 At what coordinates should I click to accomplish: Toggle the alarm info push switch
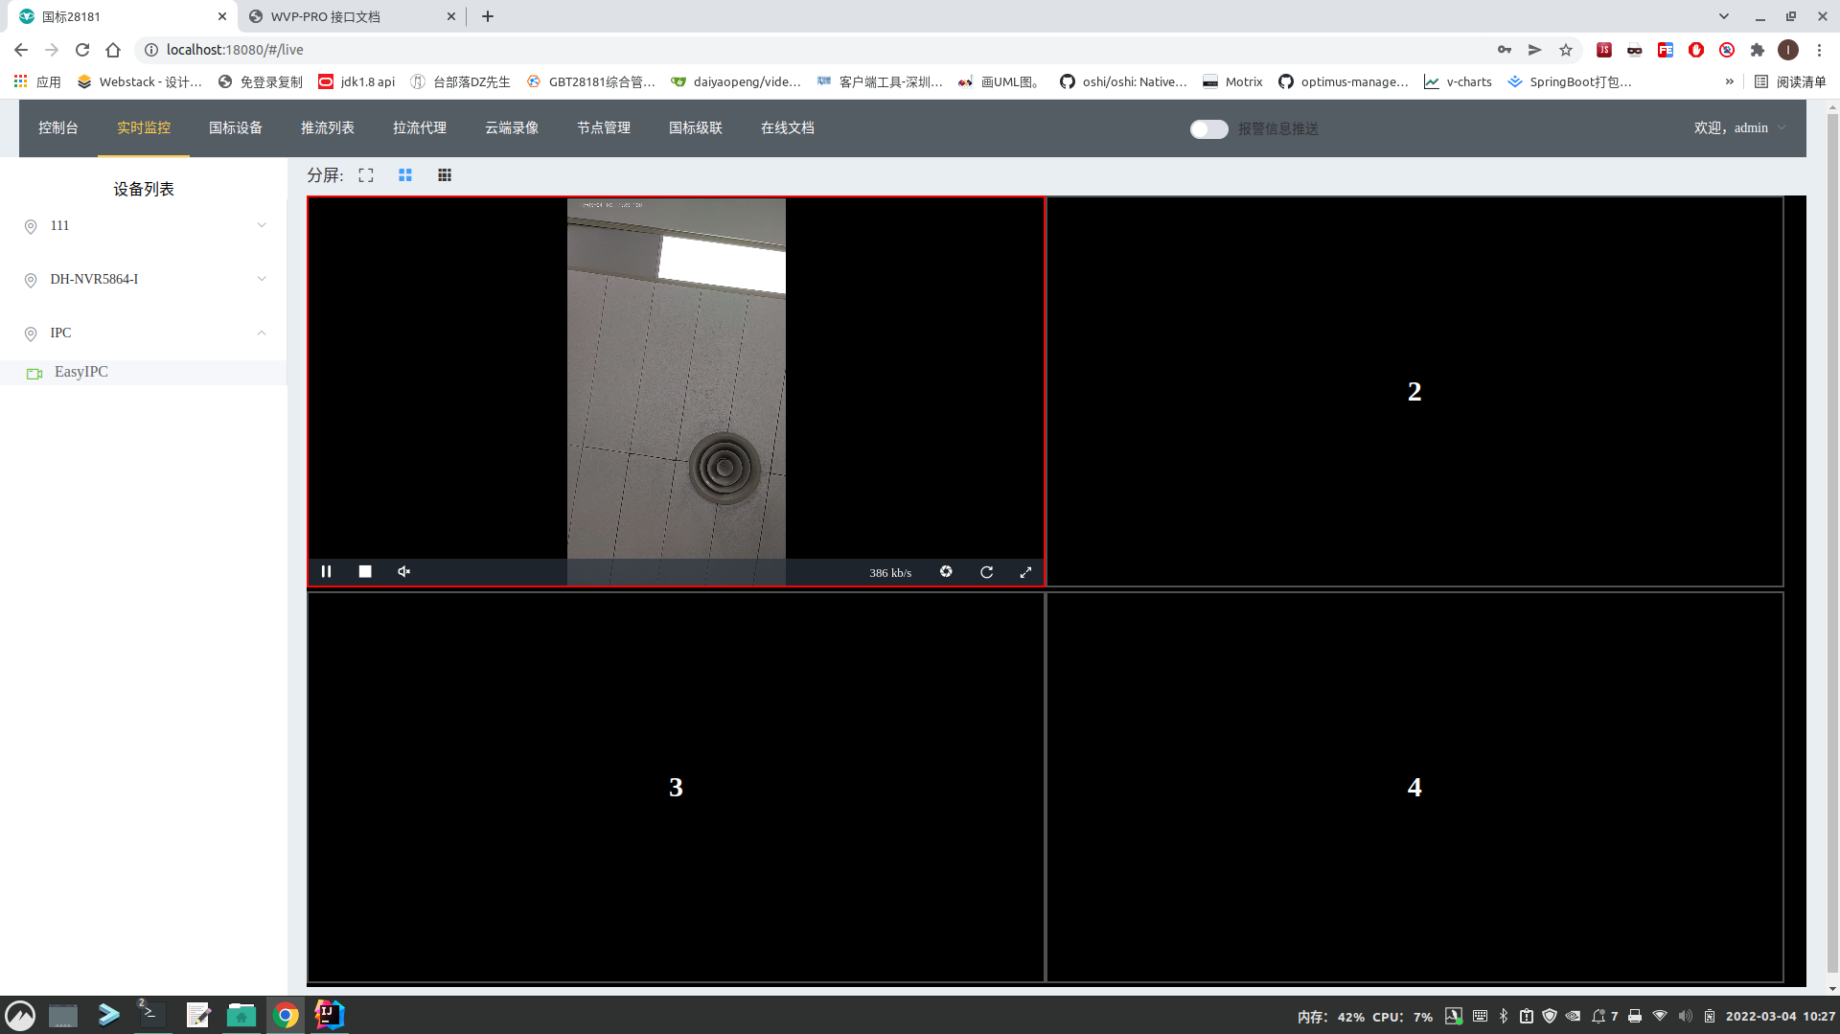pyautogui.click(x=1208, y=128)
